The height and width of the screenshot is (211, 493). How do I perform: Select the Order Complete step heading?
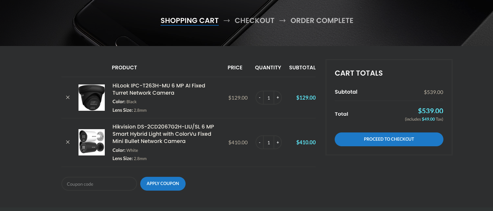[322, 21]
